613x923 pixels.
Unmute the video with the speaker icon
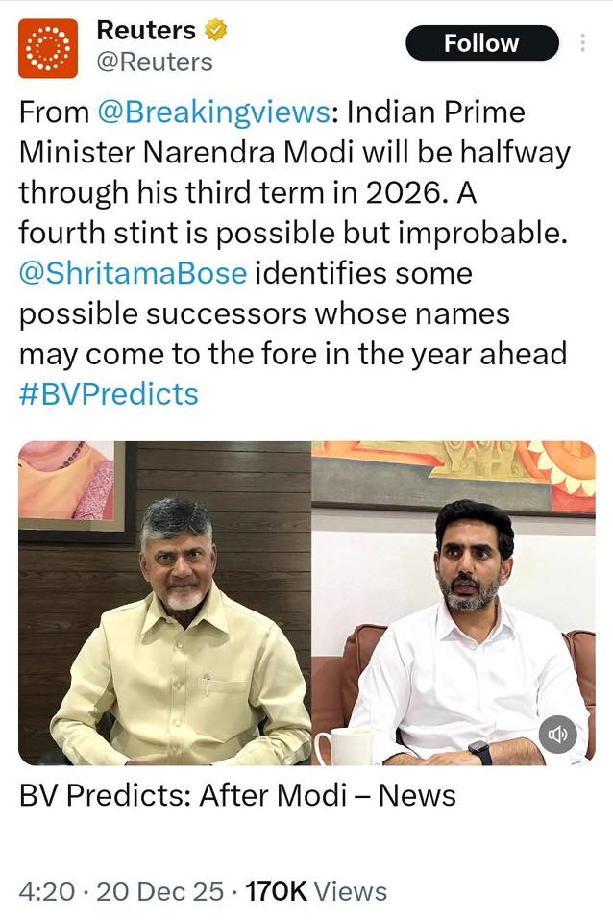(x=557, y=734)
